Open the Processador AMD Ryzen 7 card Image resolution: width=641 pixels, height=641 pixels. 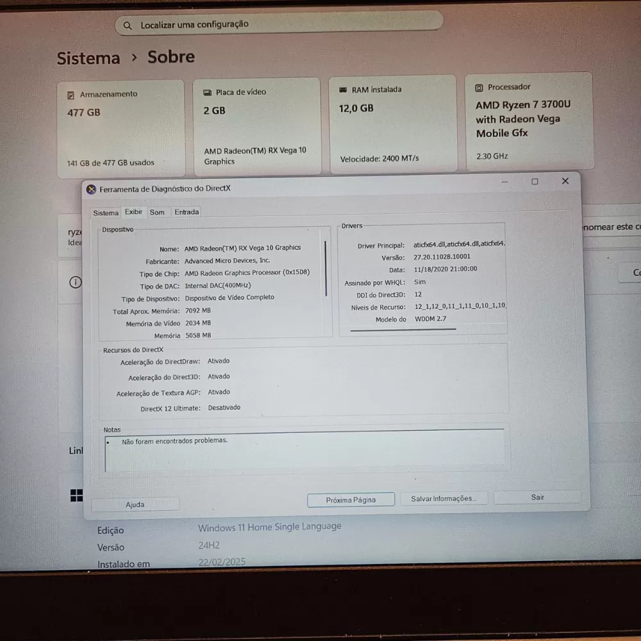[529, 121]
